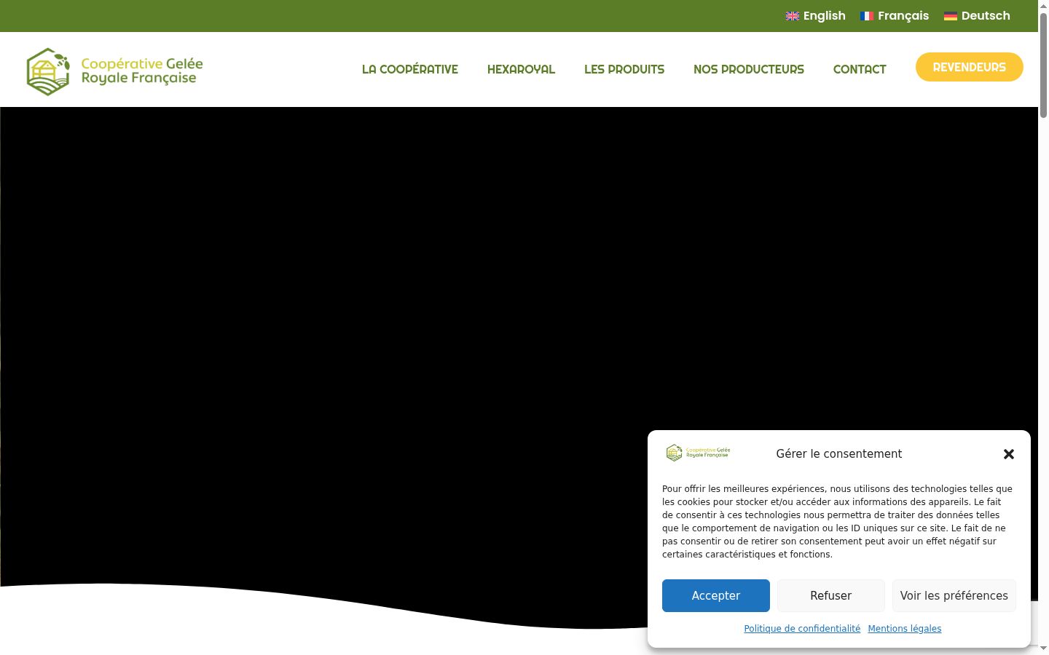Click the French flag icon
Screen dimensions: 1049x655
pos(867,16)
